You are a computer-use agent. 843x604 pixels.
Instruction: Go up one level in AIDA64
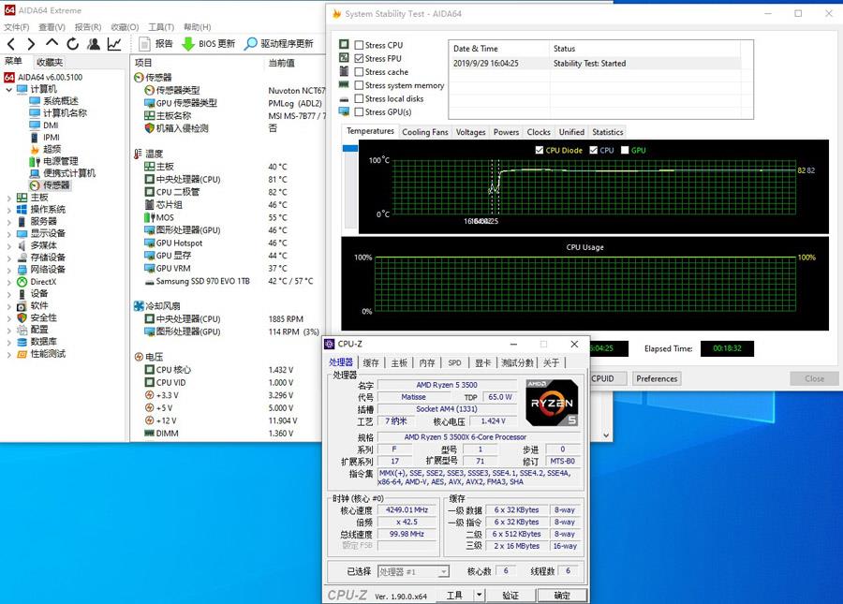tap(52, 43)
